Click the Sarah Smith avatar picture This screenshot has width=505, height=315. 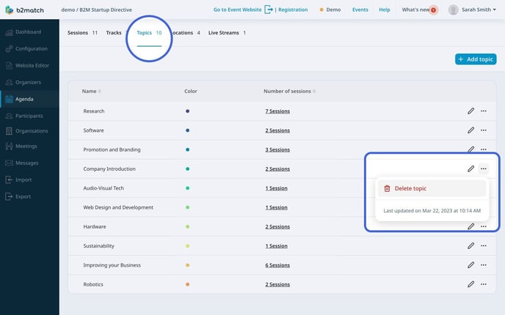click(x=453, y=10)
